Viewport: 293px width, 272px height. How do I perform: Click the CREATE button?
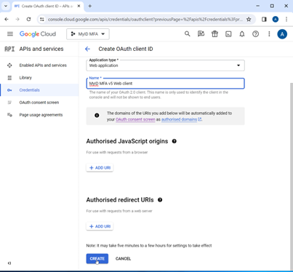(97, 259)
